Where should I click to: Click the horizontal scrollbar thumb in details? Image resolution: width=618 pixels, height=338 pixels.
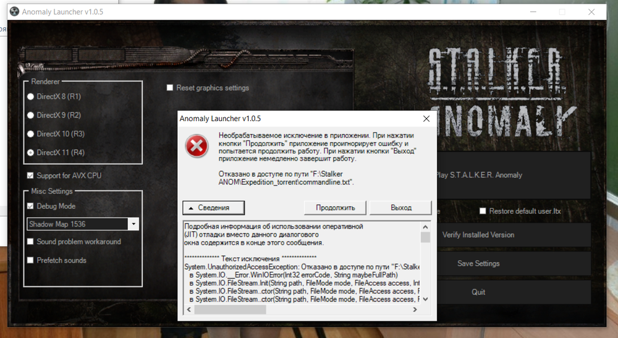click(230, 310)
